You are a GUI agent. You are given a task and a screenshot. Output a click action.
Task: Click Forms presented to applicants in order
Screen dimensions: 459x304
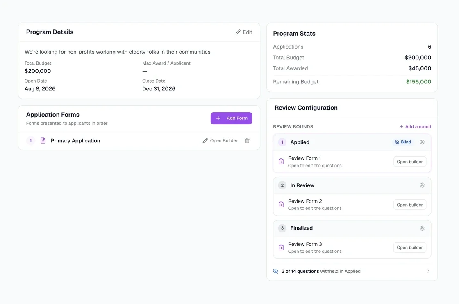pos(67,123)
